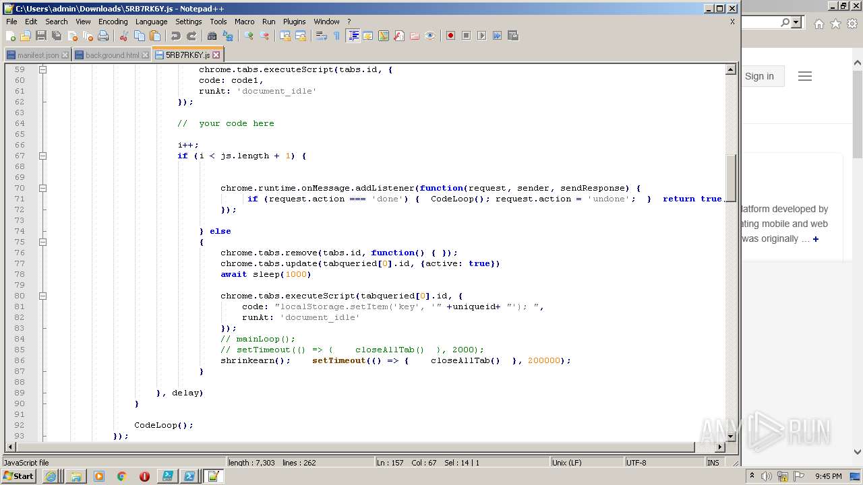Toggle file monitoring (eye icon)
The width and height of the screenshot is (863, 485).
(430, 36)
